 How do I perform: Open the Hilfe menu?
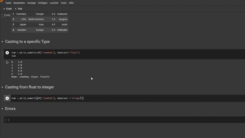71,3
